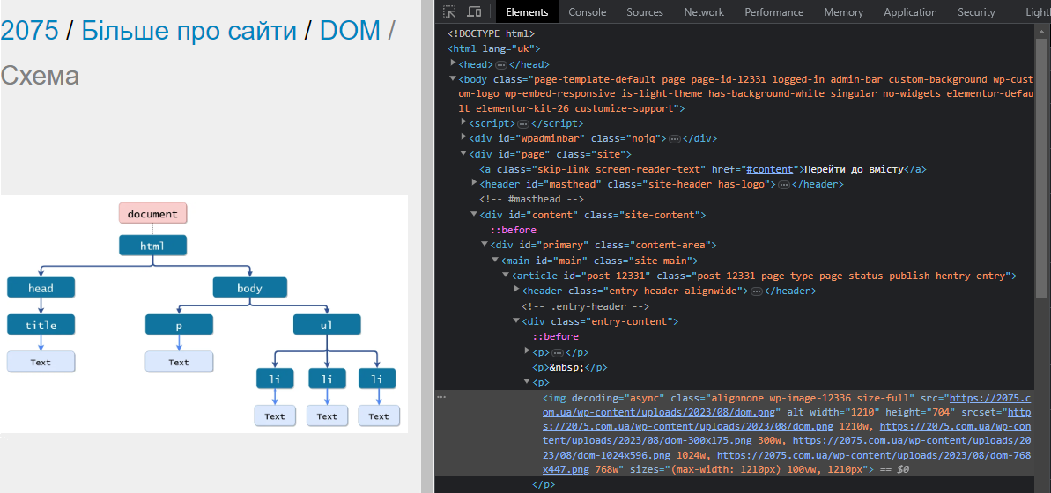The height and width of the screenshot is (493, 1051).
Task: Collapse the main id="main" node
Action: [495, 260]
